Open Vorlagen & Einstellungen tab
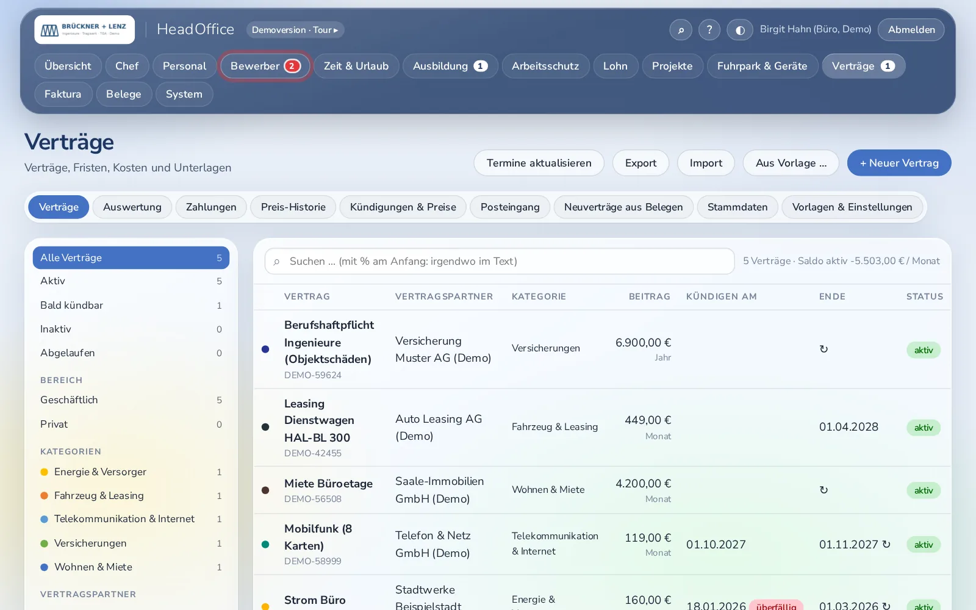 click(x=852, y=207)
